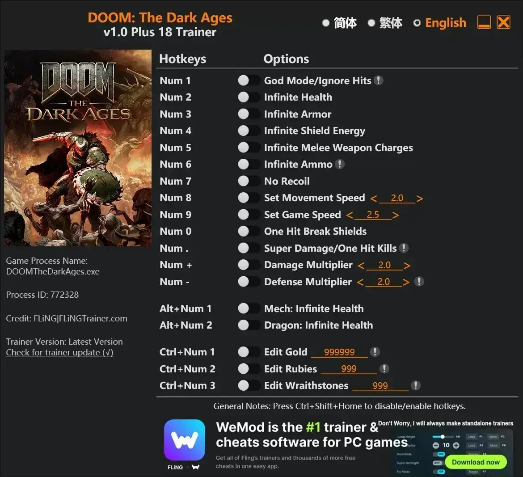
Task: Enable the No Recoil toggle
Action: coord(249,181)
